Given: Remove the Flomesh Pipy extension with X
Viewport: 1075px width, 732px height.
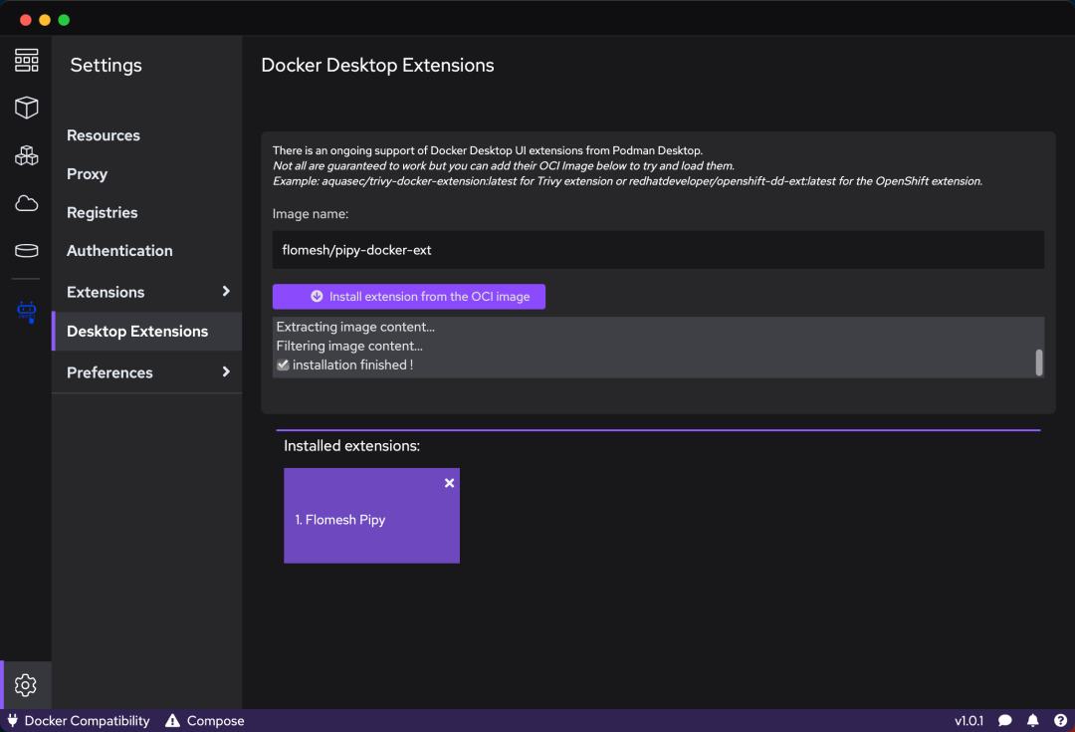Looking at the screenshot, I should pyautogui.click(x=449, y=482).
